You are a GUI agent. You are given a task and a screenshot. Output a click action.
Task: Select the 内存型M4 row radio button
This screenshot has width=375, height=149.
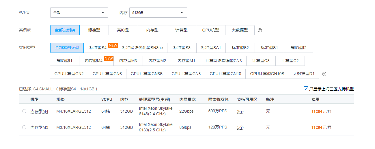(24, 111)
